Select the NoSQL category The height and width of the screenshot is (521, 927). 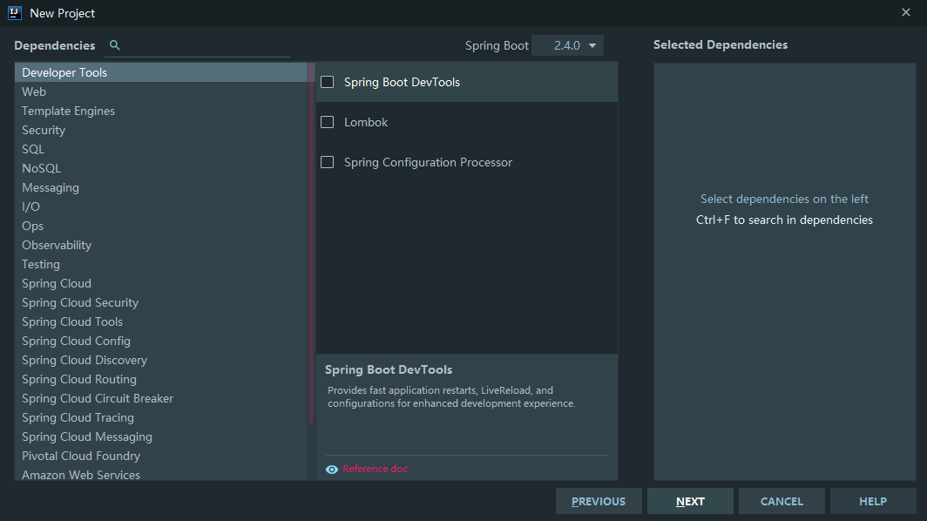pyautogui.click(x=161, y=168)
